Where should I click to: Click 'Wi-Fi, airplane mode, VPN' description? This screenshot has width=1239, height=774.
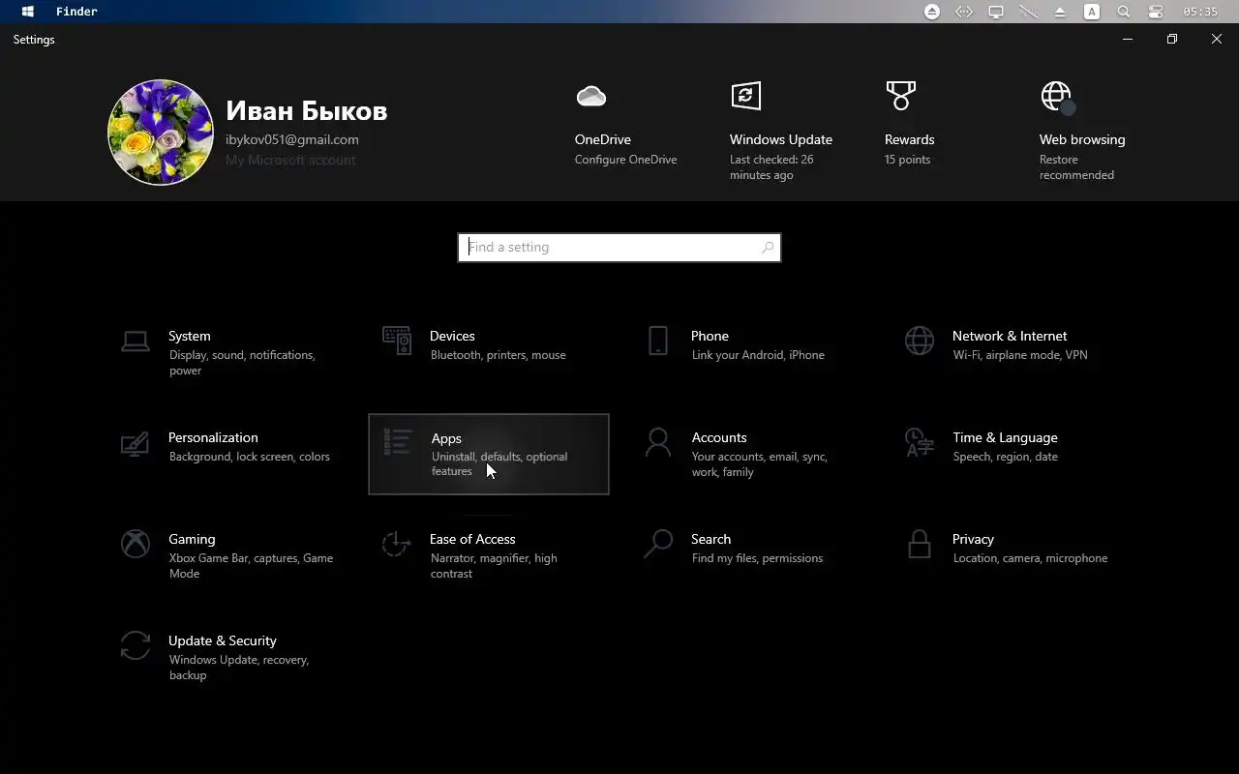[x=1020, y=355]
